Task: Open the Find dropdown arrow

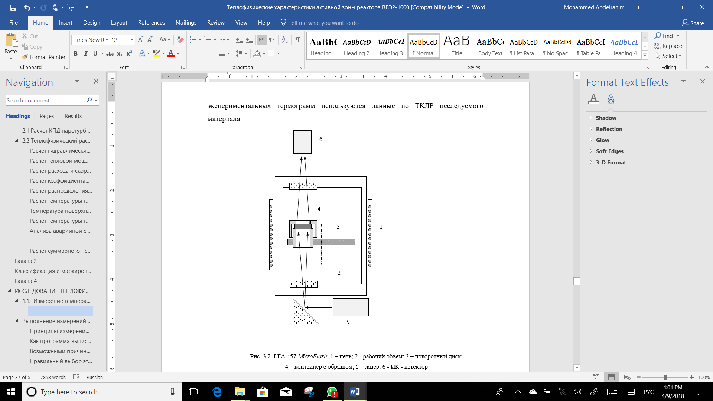Action: click(x=678, y=36)
